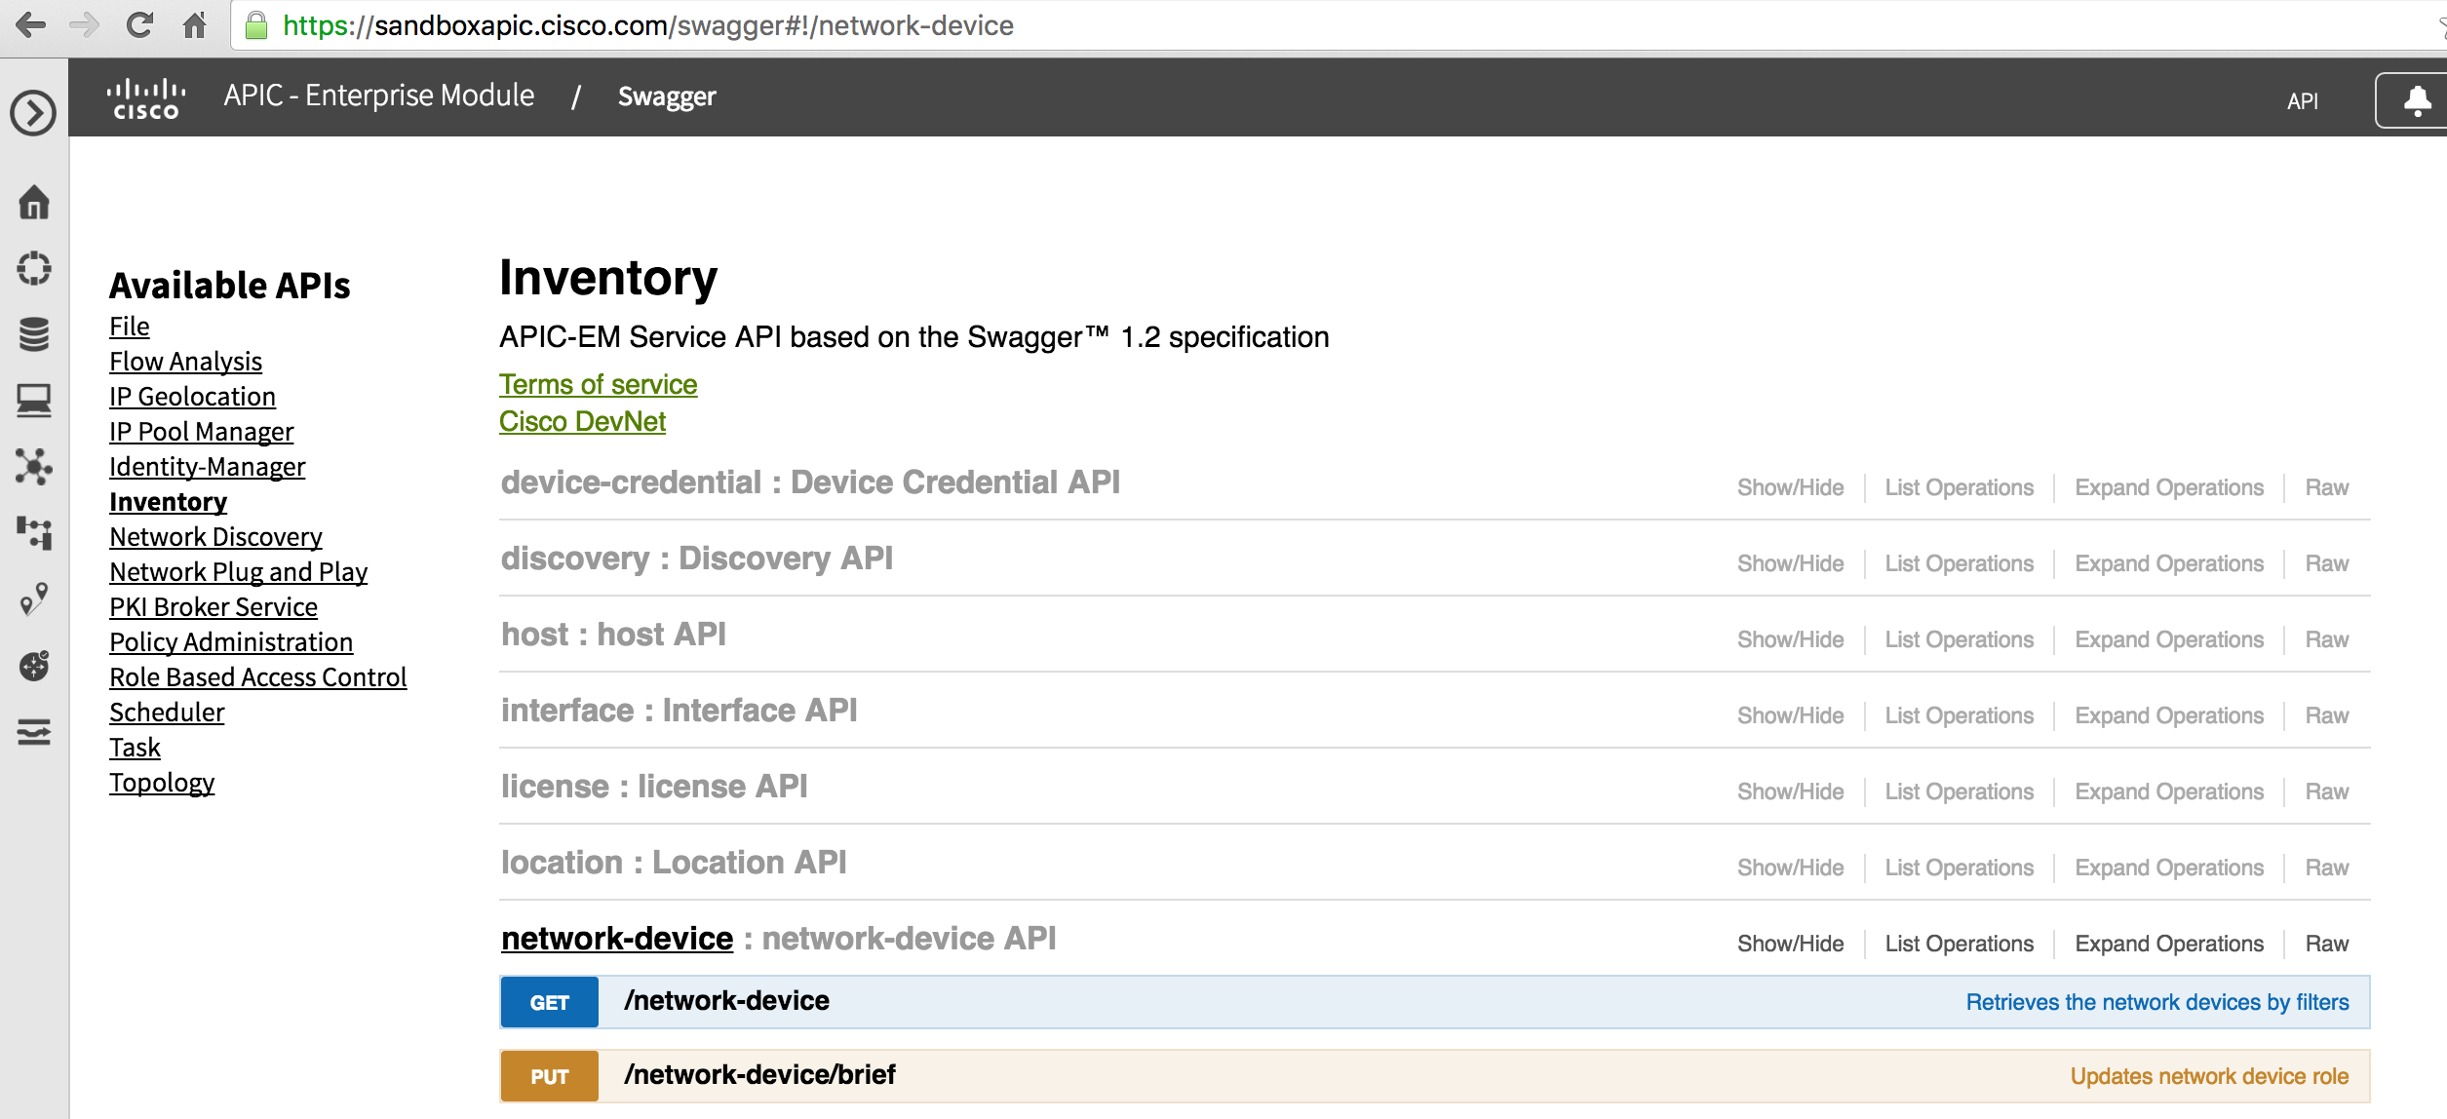Select the Inventory API link

tap(168, 502)
